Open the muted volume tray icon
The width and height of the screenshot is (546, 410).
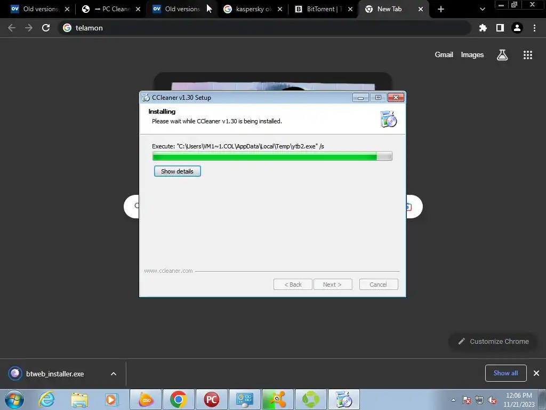[492, 400]
